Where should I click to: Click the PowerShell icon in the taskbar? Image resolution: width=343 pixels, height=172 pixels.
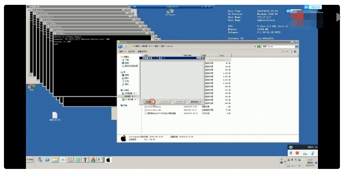pos(47,160)
